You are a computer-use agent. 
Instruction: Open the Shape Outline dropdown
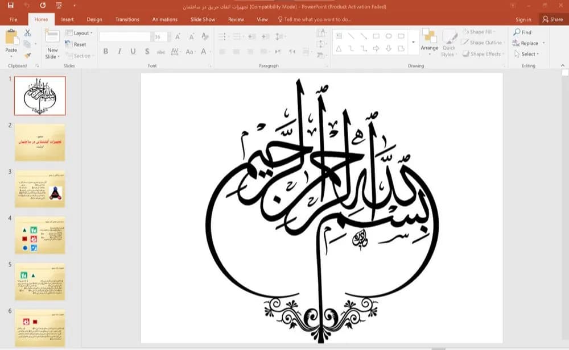pos(483,43)
